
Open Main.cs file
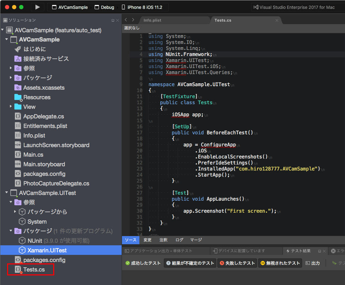click(29, 155)
